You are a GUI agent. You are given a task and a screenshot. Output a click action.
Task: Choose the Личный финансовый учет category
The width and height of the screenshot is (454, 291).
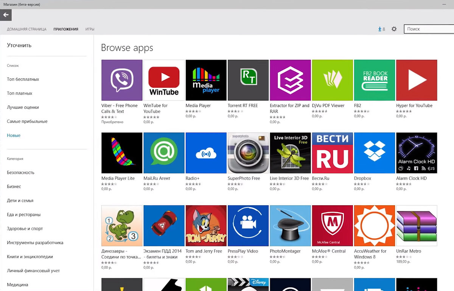pyautogui.click(x=33, y=271)
